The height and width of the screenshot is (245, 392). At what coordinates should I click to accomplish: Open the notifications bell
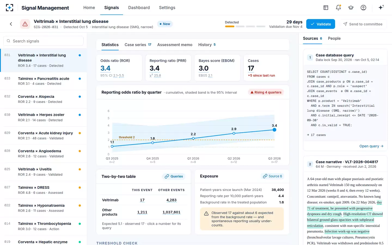coord(338,8)
